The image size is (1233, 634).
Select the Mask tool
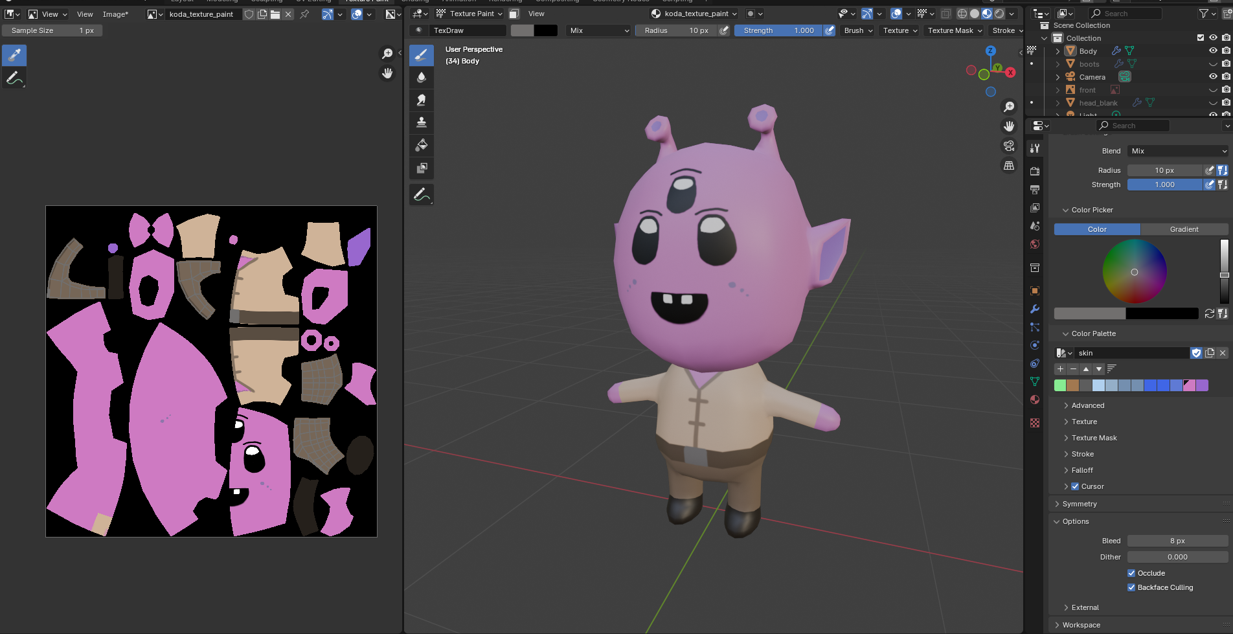coord(421,168)
